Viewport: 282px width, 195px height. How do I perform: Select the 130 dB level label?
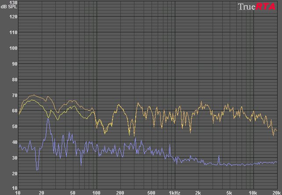coord(13,3)
